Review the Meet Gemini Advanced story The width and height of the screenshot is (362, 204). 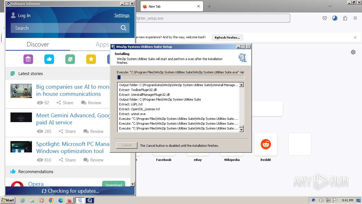(x=93, y=131)
